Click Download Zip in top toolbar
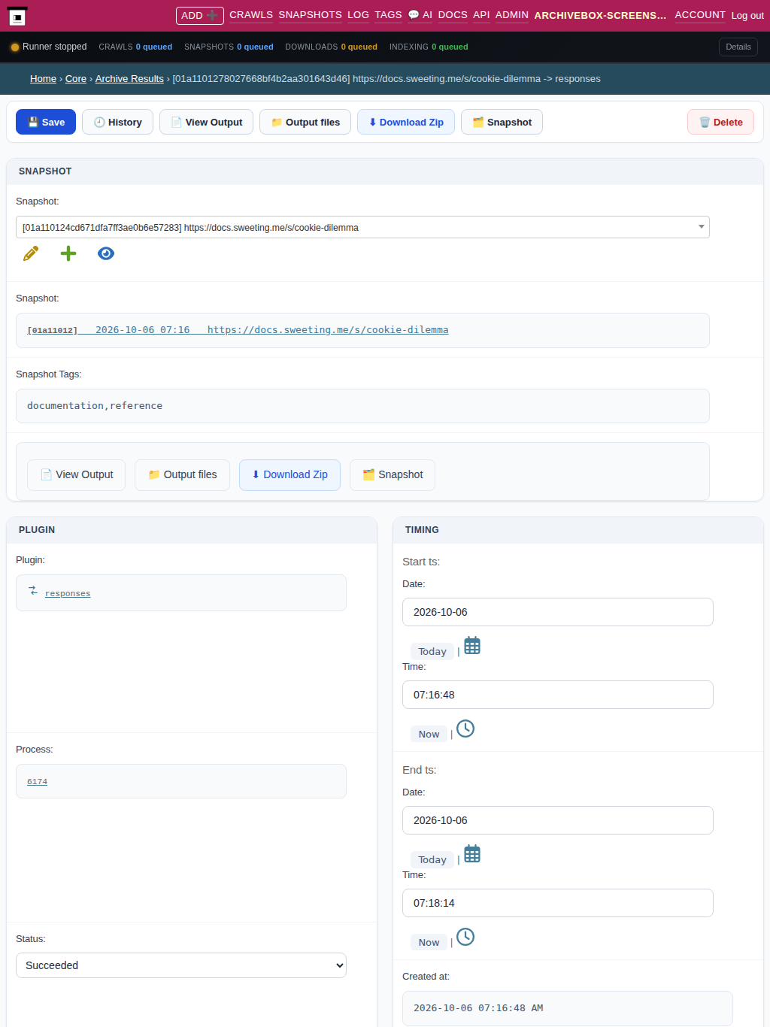 click(406, 122)
